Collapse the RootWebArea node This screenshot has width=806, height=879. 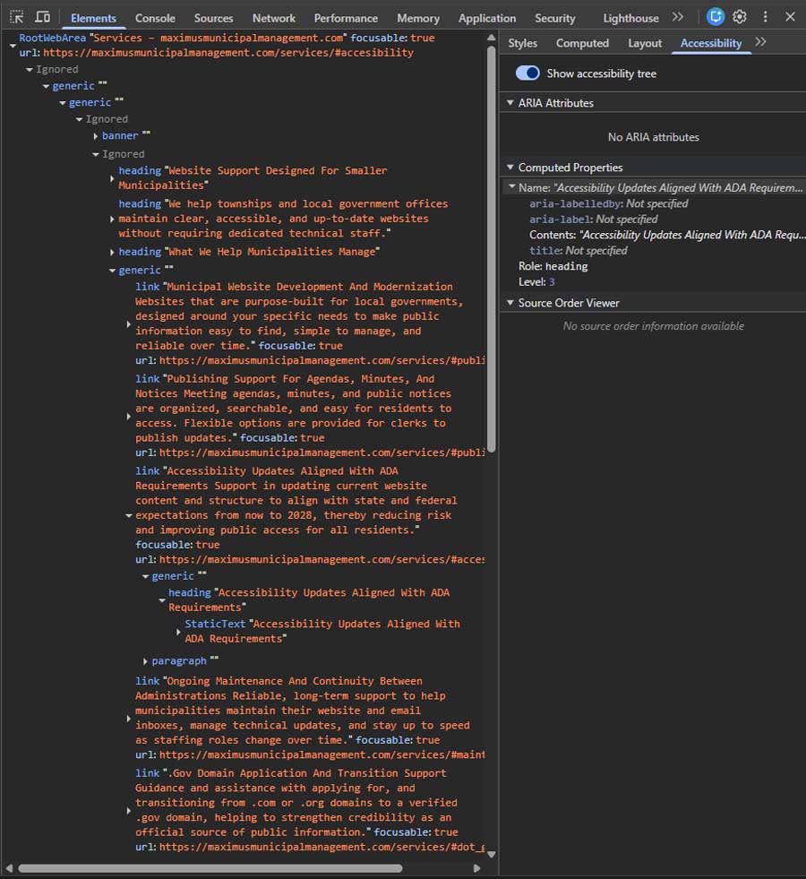click(x=13, y=46)
